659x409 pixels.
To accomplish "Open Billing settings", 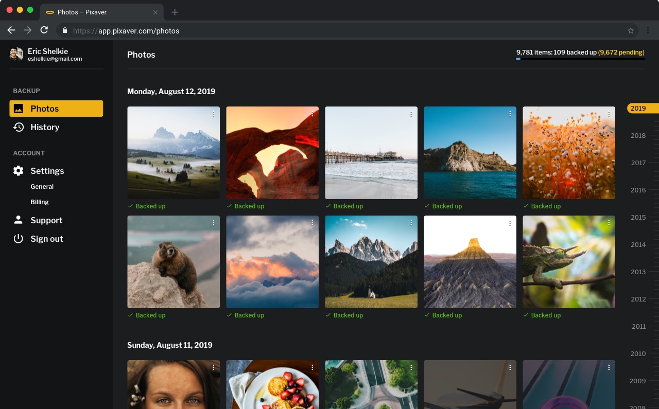I will click(40, 202).
